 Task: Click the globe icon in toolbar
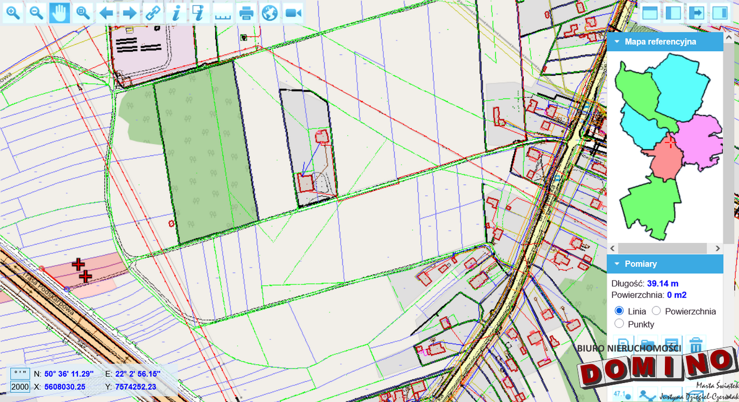click(x=269, y=13)
